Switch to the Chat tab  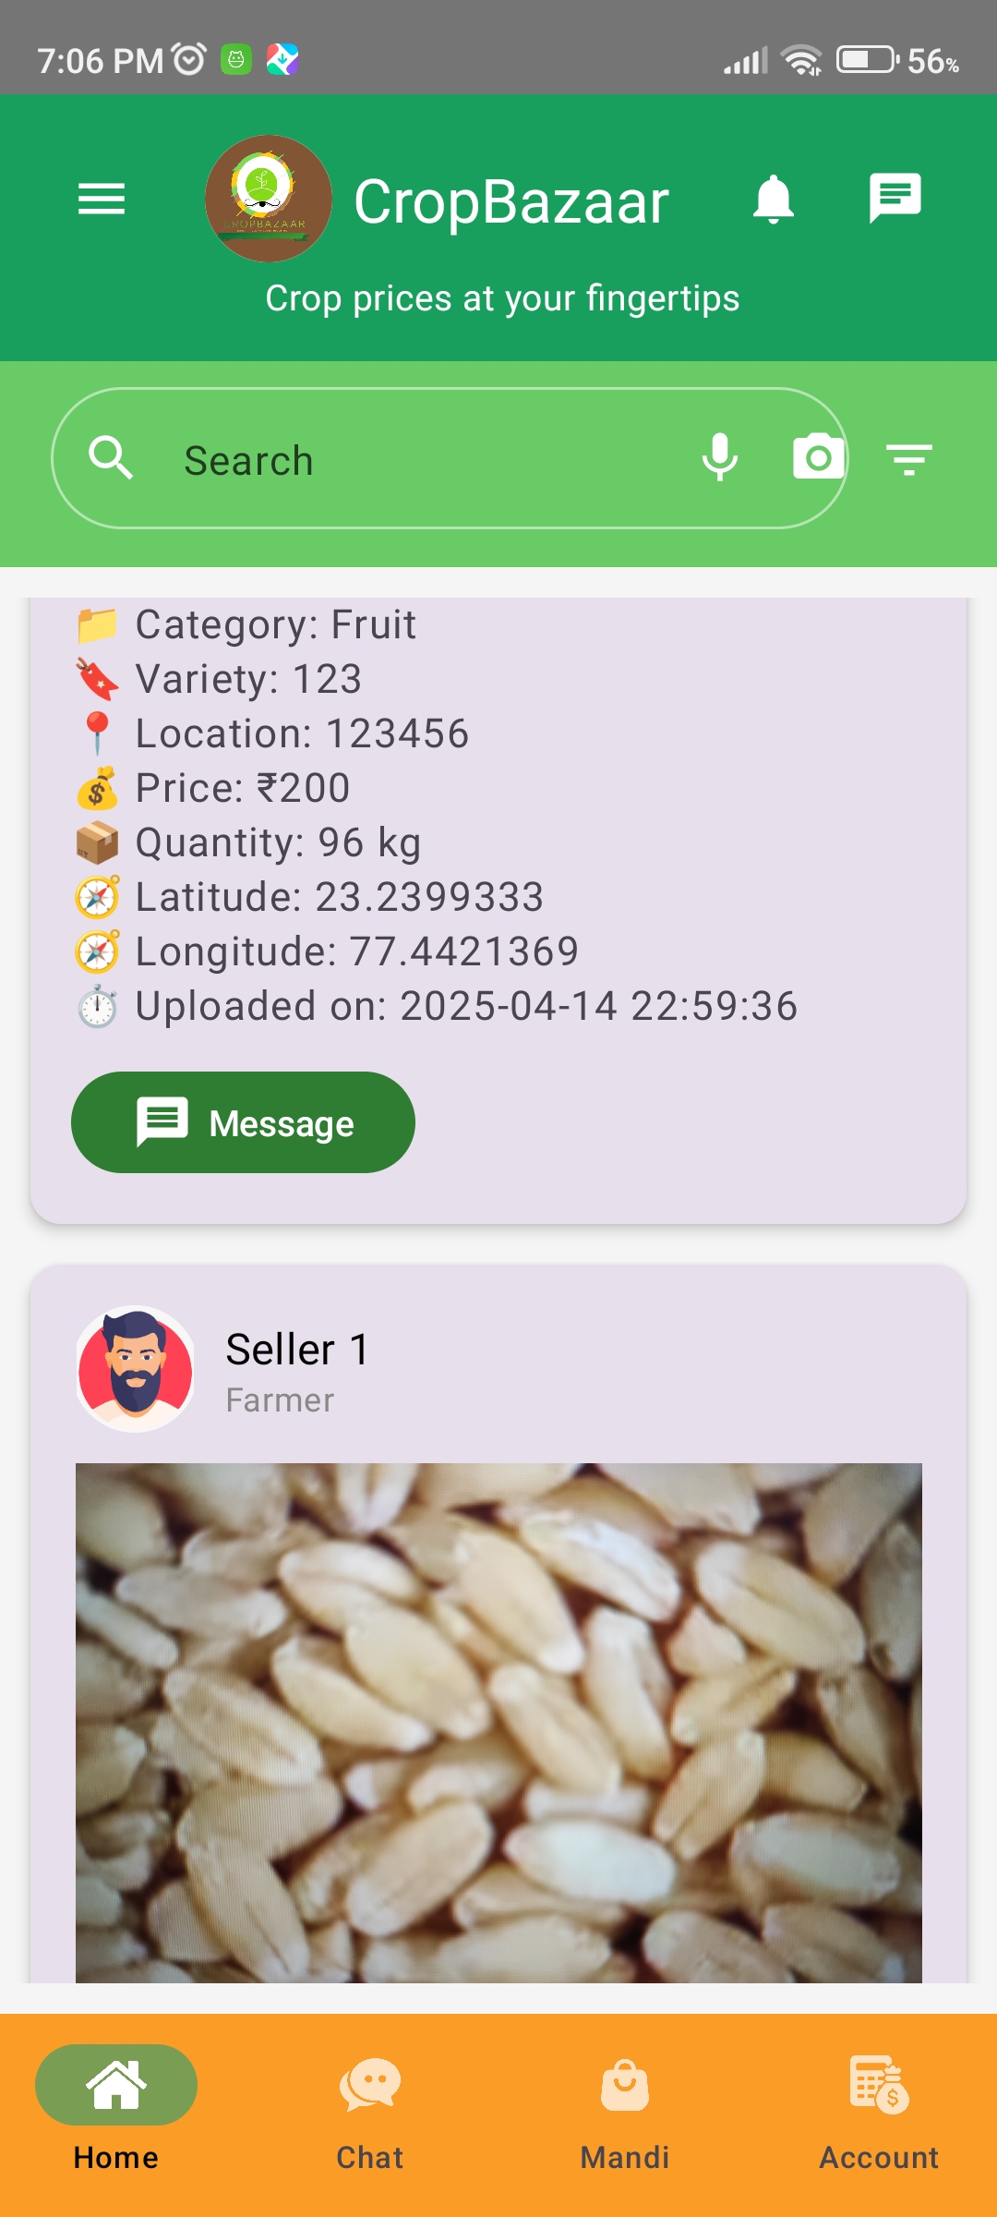370,2110
